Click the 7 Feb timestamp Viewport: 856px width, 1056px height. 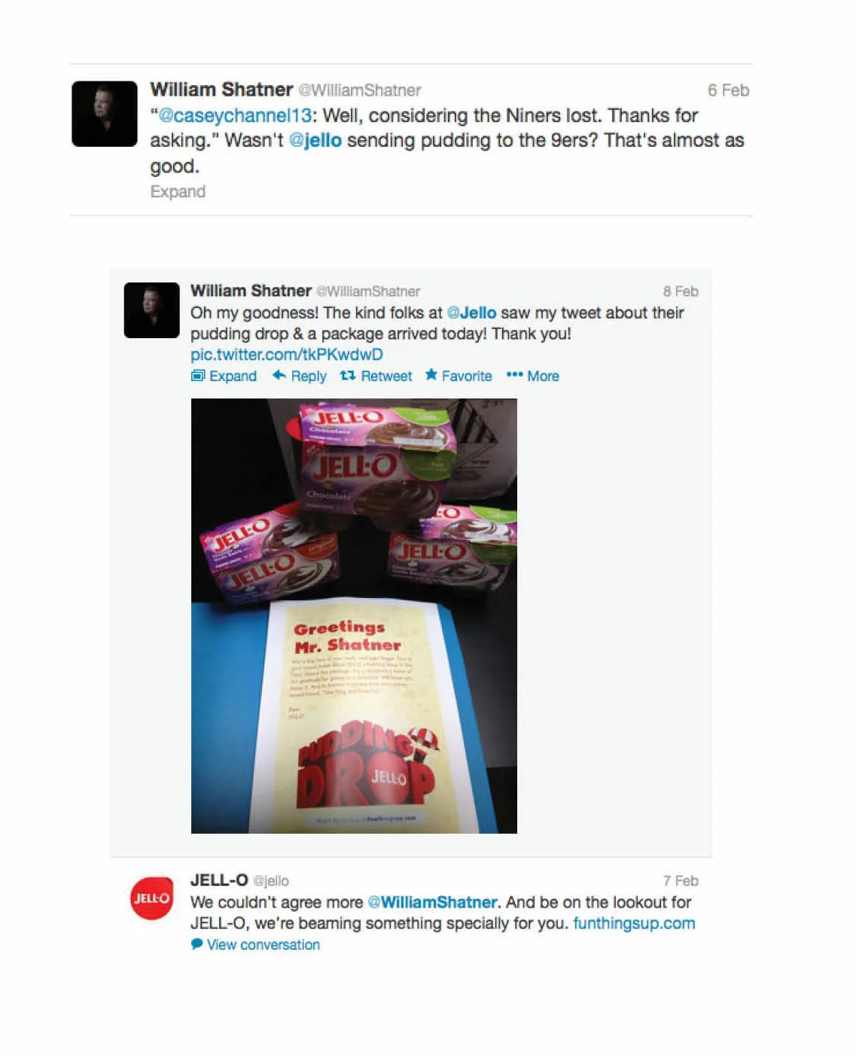(681, 881)
